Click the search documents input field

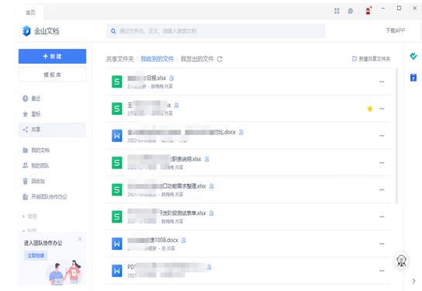(216, 31)
